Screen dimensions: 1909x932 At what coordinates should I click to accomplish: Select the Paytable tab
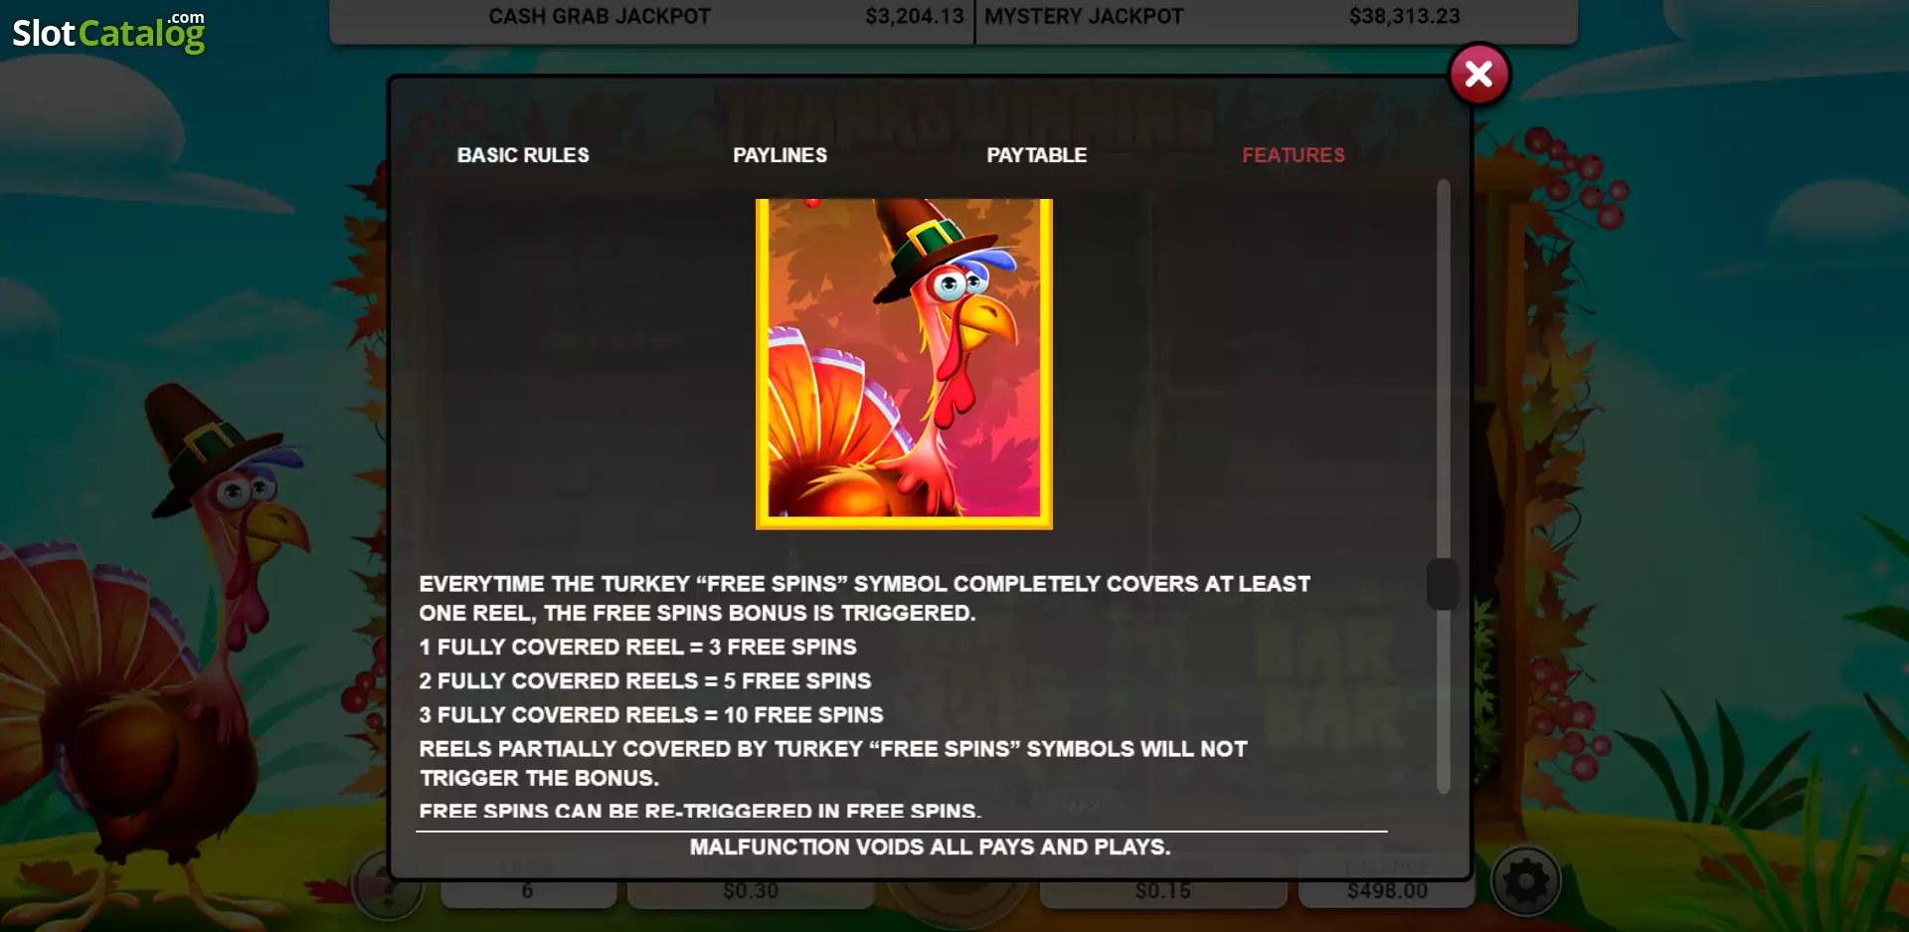[1036, 155]
